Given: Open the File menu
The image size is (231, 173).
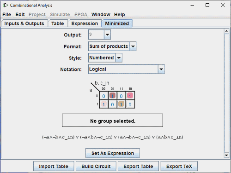Looking at the screenshot, I should [x=6, y=14].
